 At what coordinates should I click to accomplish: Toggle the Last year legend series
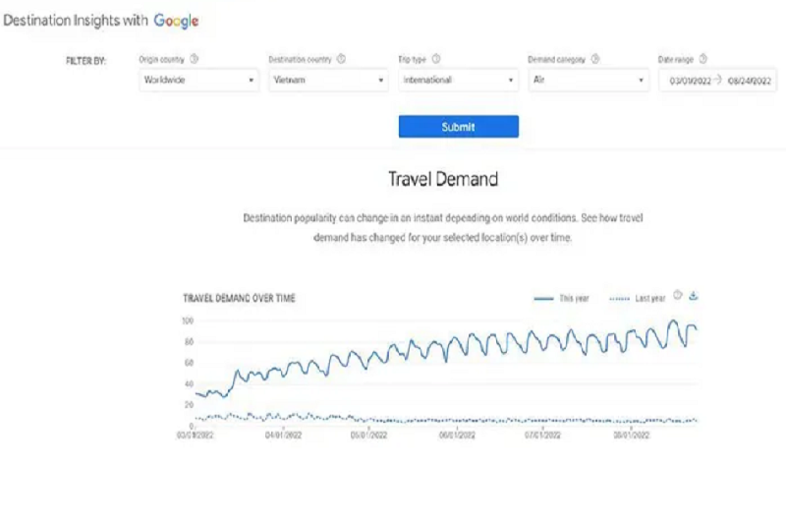637,298
